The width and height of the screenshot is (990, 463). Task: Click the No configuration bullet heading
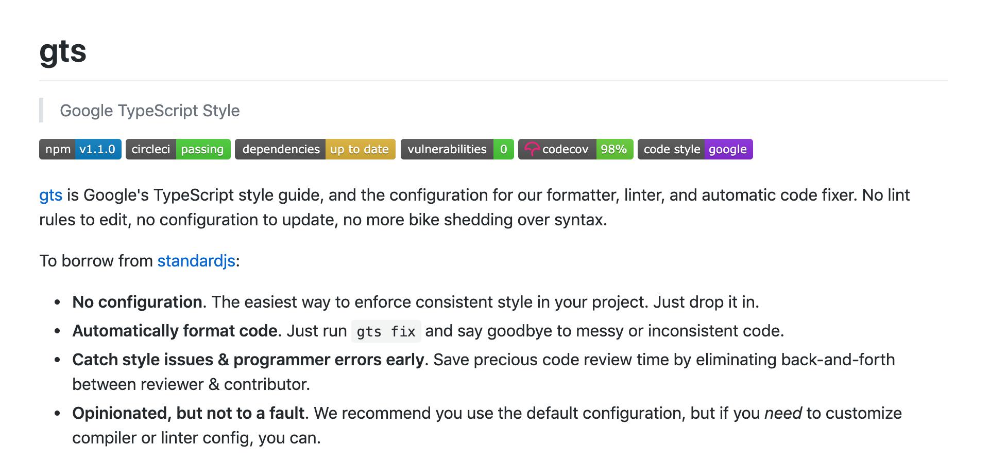click(x=137, y=302)
